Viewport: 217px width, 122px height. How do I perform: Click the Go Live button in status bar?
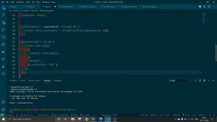coord(186,115)
